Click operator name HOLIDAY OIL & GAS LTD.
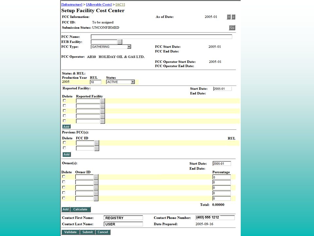The image size is (314, 236). point(122,57)
